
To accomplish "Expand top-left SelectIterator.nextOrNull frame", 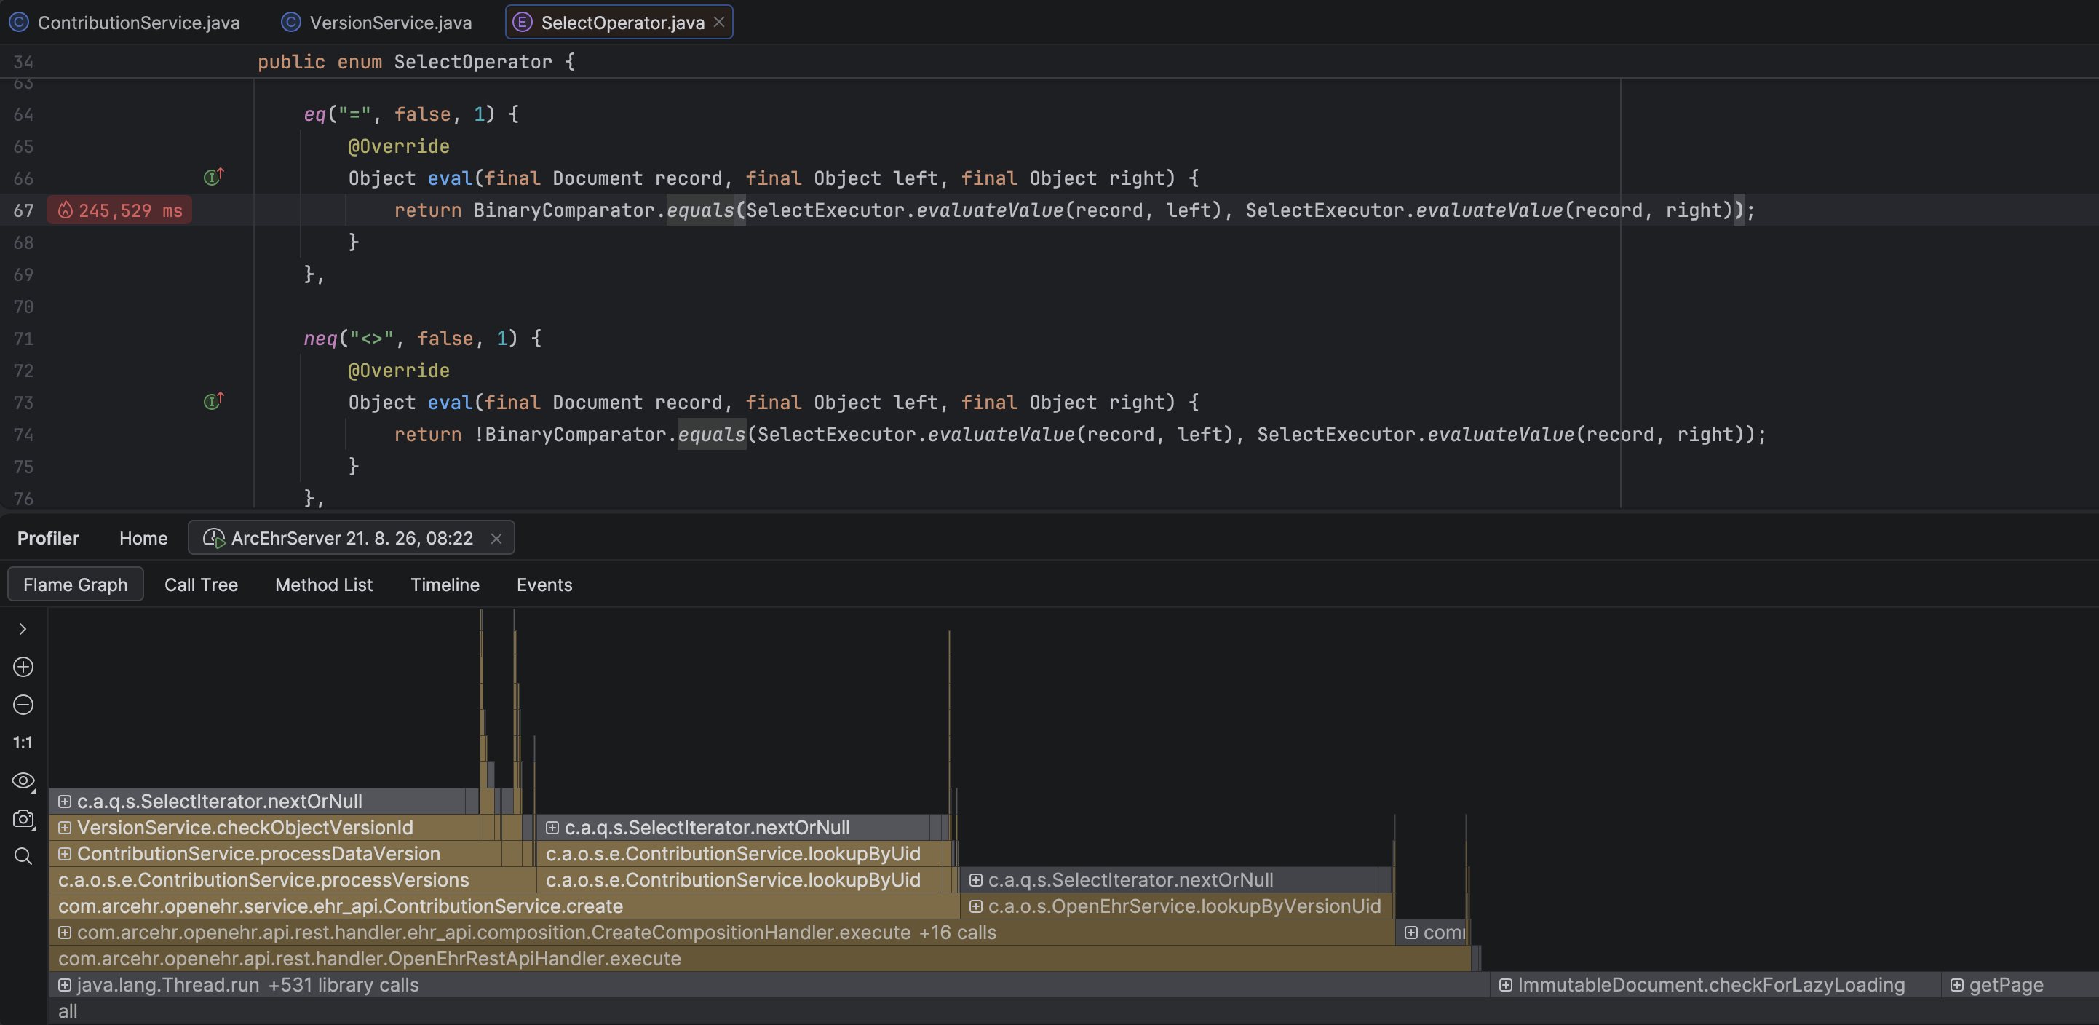I will (64, 801).
